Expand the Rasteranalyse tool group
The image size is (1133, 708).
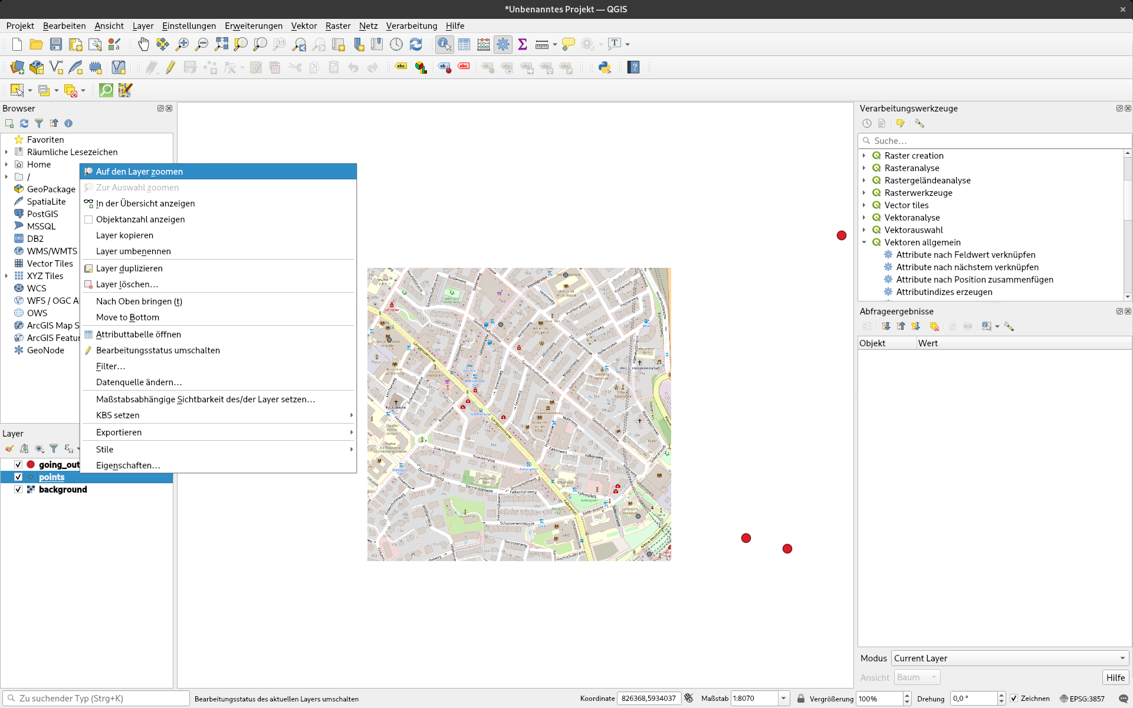[x=864, y=168]
